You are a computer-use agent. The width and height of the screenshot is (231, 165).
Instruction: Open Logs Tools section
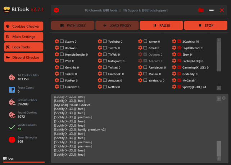(24, 47)
